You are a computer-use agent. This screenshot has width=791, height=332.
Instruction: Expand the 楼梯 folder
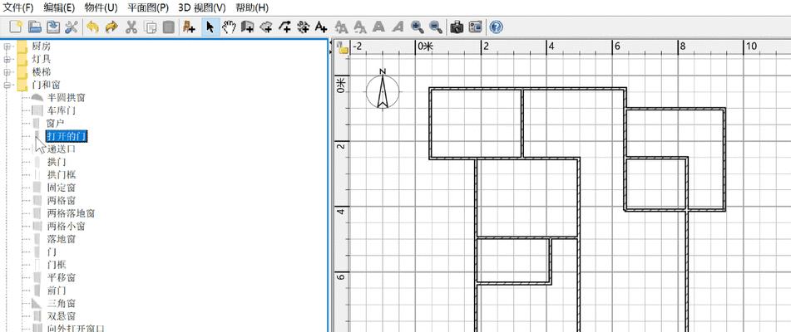[x=7, y=72]
